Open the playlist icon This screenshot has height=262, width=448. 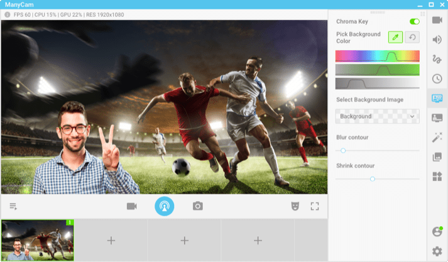point(13,206)
